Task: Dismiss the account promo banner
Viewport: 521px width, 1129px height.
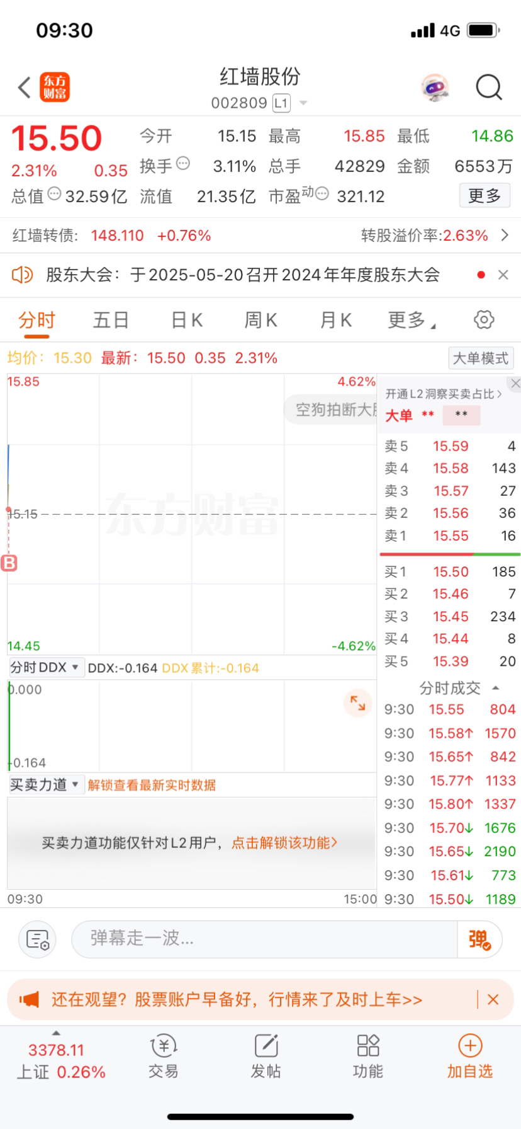Action: pyautogui.click(x=493, y=999)
